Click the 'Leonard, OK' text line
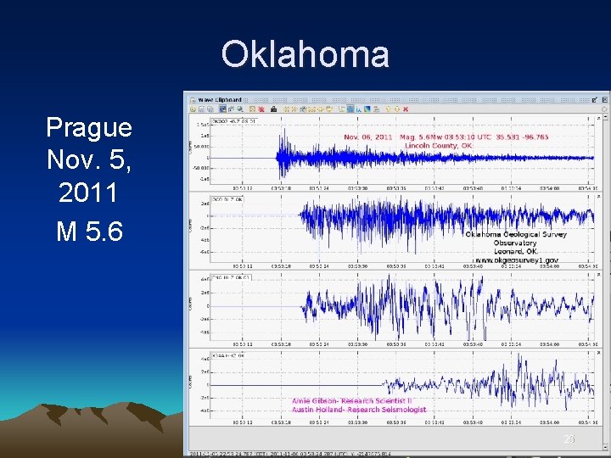Viewport: 611px width, 458px height. (516, 251)
